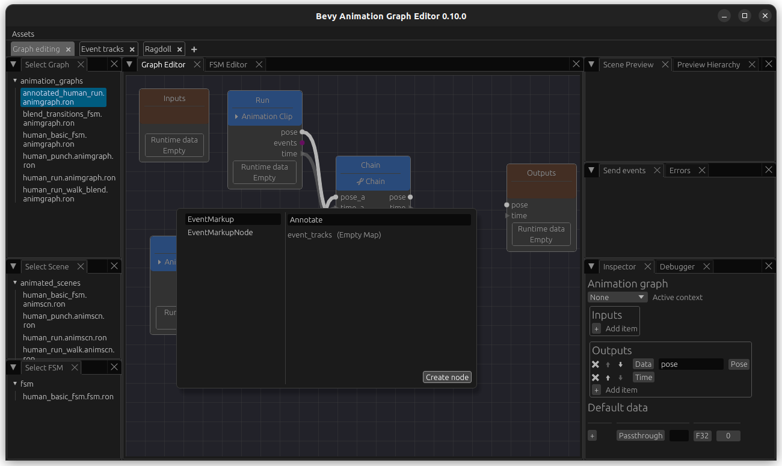Screen dimensions: 782x466
Task: Open the Active context dropdown
Action: pyautogui.click(x=617, y=298)
